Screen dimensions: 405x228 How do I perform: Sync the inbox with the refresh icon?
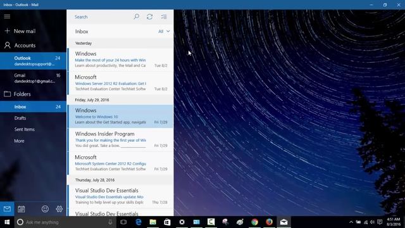(149, 17)
